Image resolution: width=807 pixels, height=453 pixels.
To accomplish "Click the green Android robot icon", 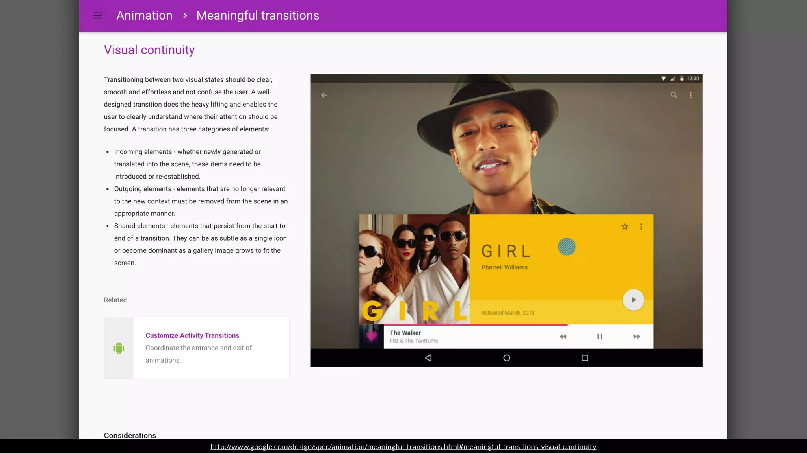I will pyautogui.click(x=119, y=348).
